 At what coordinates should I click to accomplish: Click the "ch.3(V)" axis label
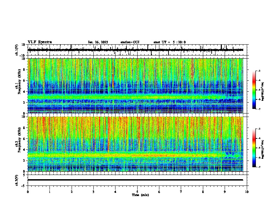tap(17, 180)
